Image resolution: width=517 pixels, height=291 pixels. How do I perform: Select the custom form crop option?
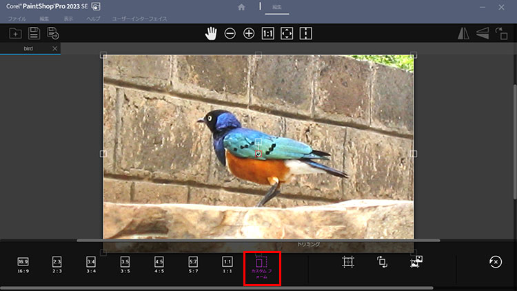tap(261, 268)
